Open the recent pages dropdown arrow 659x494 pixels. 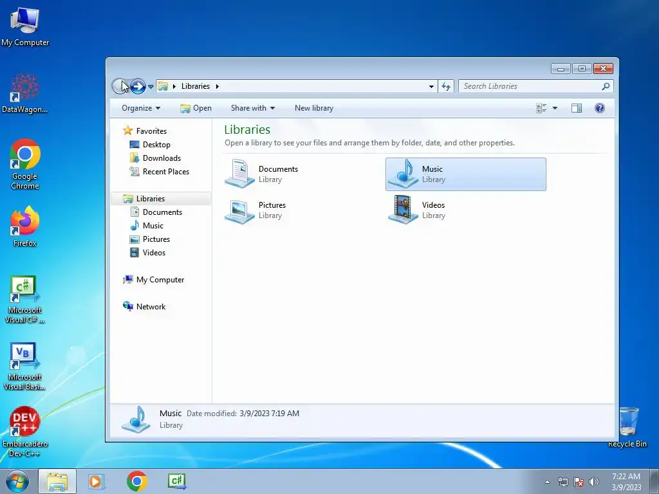pyautogui.click(x=151, y=87)
